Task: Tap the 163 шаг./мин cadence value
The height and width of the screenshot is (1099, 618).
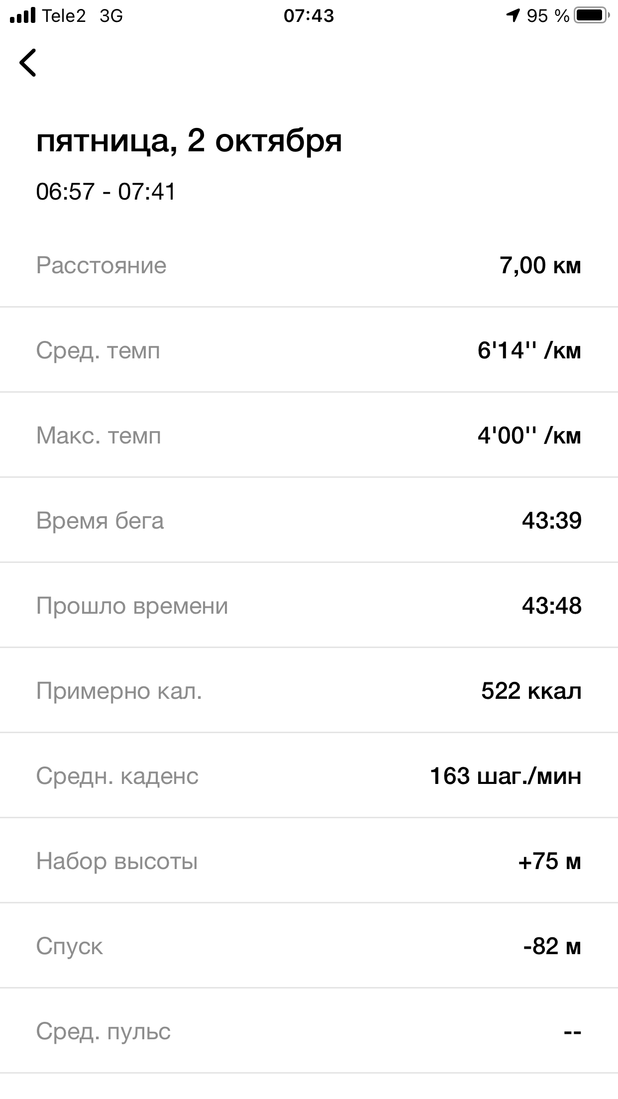Action: (x=505, y=776)
